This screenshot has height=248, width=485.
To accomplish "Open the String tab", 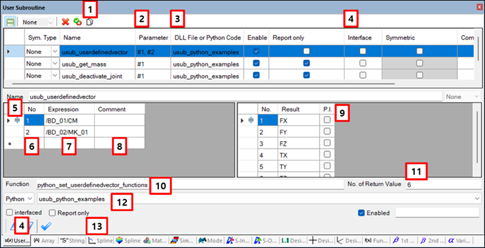I will pyautogui.click(x=71, y=240).
